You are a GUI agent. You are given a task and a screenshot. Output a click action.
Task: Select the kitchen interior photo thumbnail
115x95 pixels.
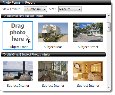click(x=53, y=71)
